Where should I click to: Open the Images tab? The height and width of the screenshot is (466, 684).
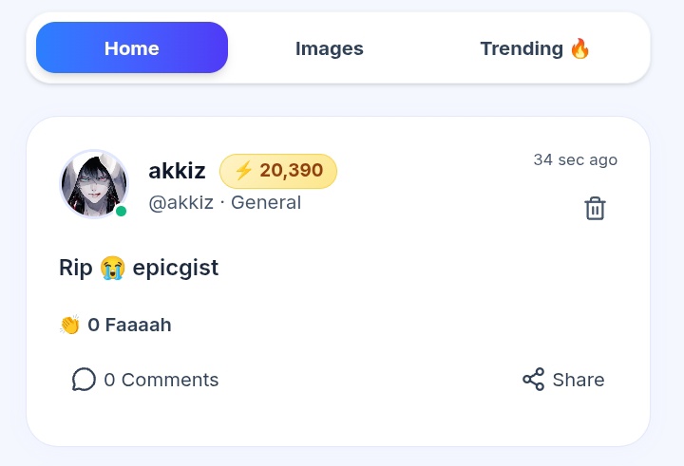[x=330, y=48]
